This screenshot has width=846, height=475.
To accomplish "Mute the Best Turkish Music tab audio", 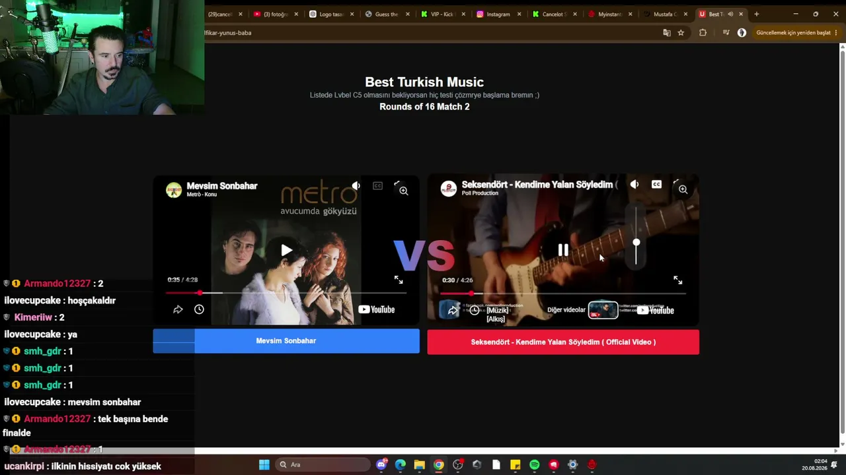I will click(730, 14).
